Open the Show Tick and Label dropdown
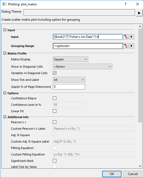 click(69, 80)
